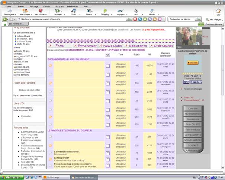Click the Voyages airplane icon

click(120, 11)
